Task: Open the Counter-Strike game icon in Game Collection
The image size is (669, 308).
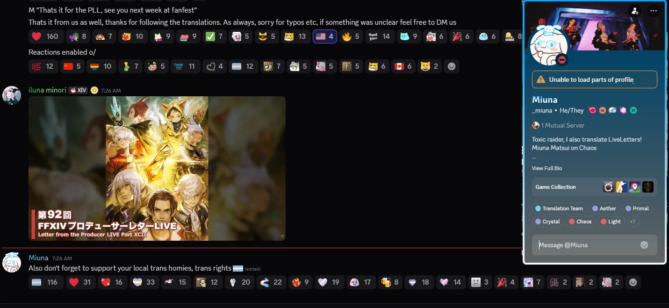Action: tap(621, 187)
